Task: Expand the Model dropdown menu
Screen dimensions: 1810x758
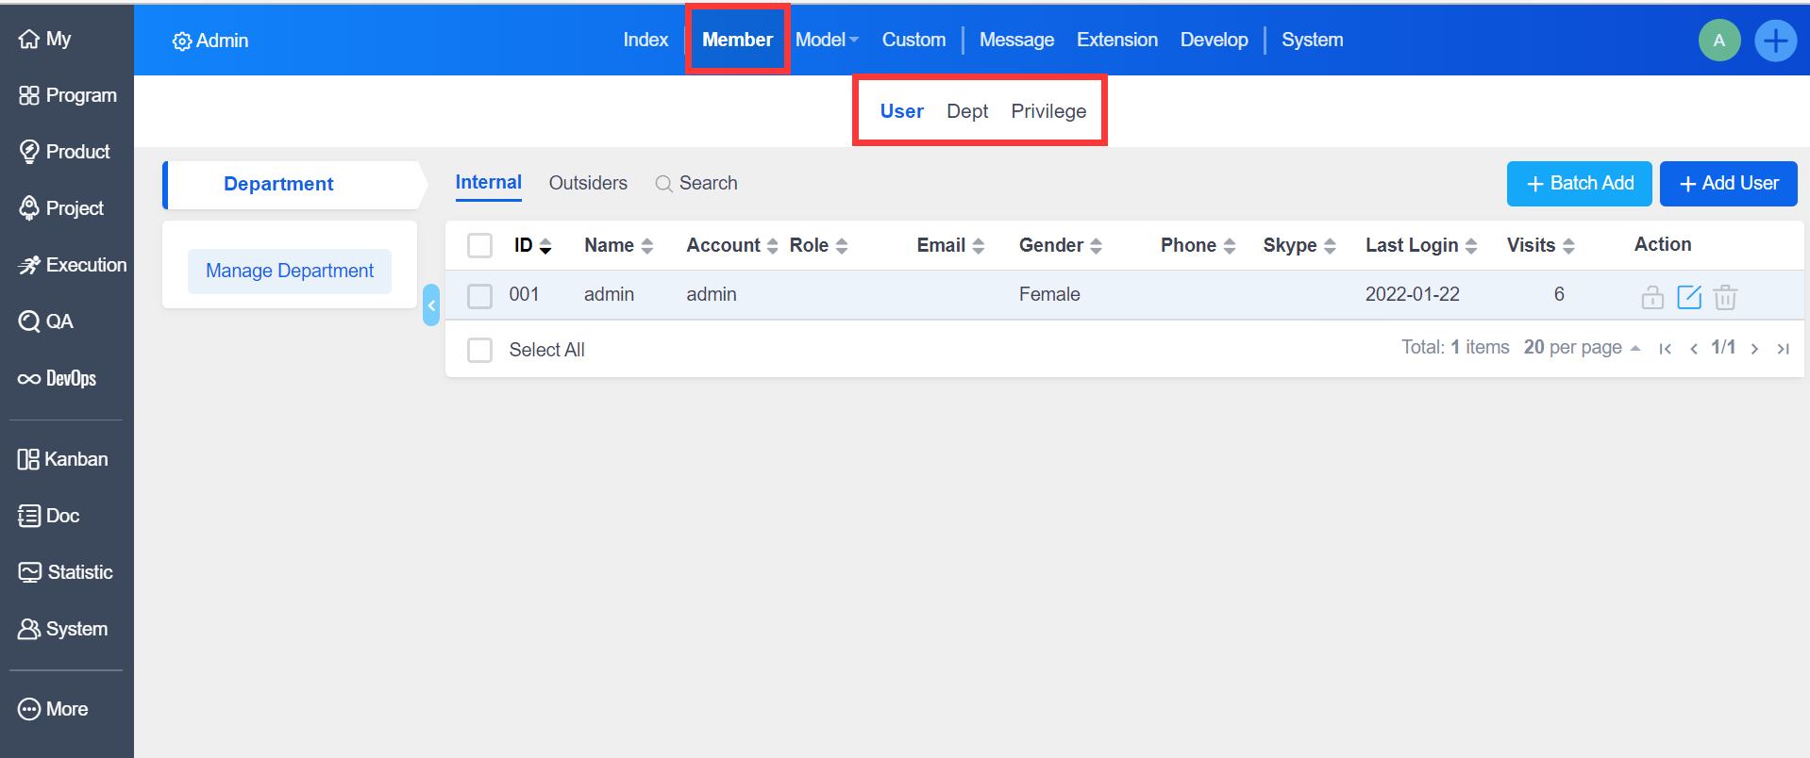Action: click(827, 40)
